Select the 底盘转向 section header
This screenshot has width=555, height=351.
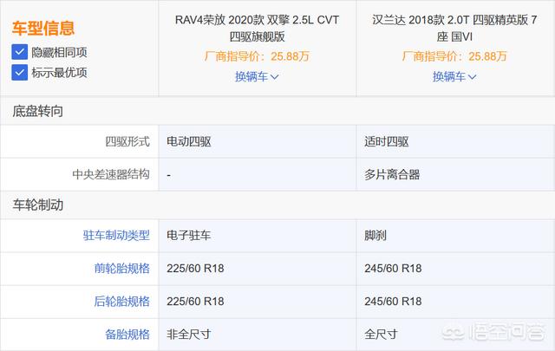tap(37, 112)
